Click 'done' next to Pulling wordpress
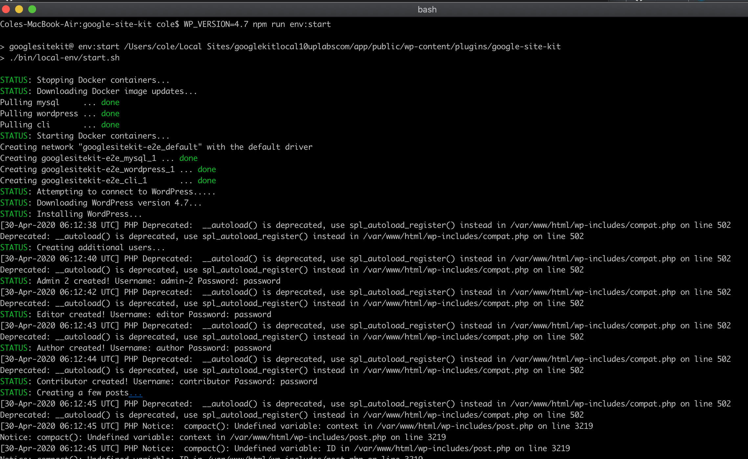This screenshot has width=748, height=459. click(110, 114)
